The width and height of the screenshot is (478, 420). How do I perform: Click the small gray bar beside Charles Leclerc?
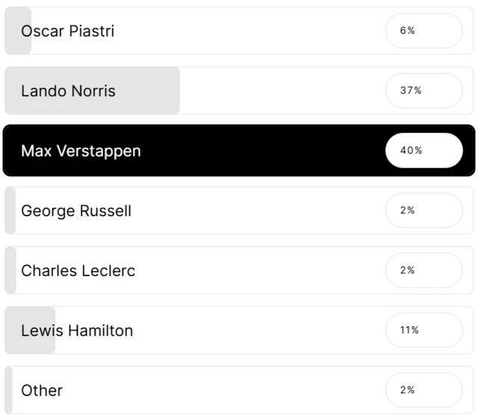coord(10,271)
